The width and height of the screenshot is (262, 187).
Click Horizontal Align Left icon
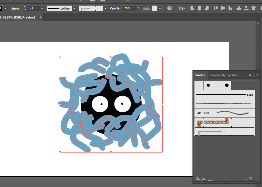[192, 8]
